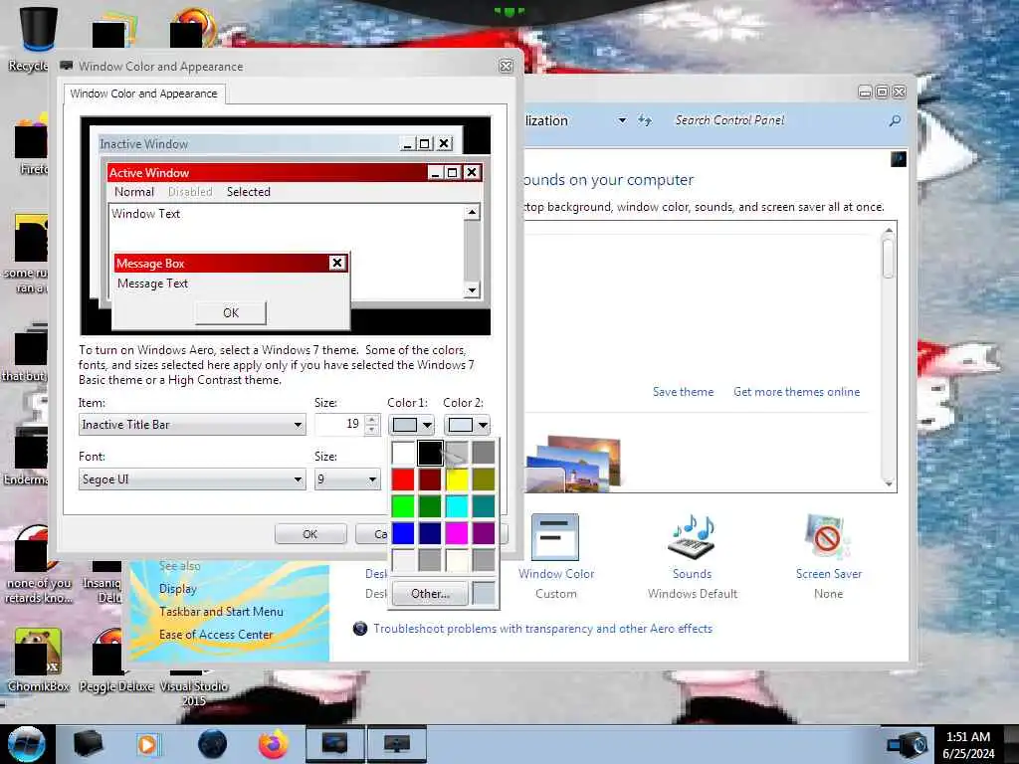Viewport: 1019px width, 764px height.
Task: Open Window Color Custom setting
Action: point(555,557)
